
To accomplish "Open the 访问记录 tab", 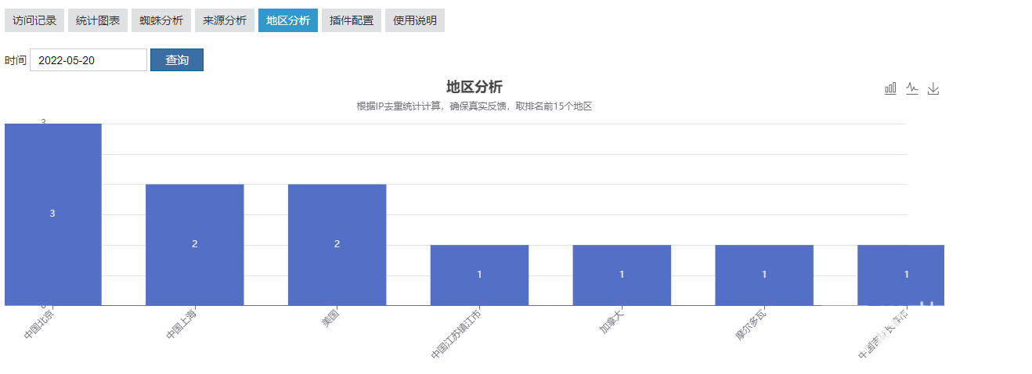I will pos(34,20).
